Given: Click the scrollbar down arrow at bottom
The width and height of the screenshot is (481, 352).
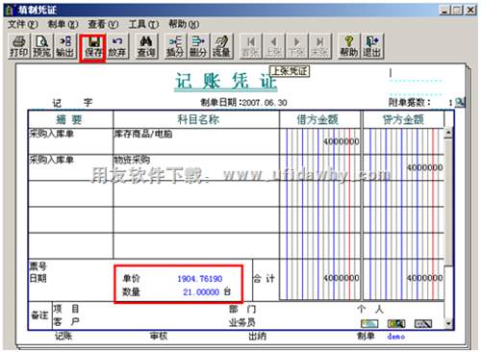Looking at the screenshot, I should tap(448, 323).
